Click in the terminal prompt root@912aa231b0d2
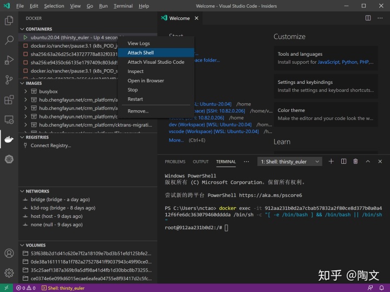 pyautogui.click(x=193, y=228)
